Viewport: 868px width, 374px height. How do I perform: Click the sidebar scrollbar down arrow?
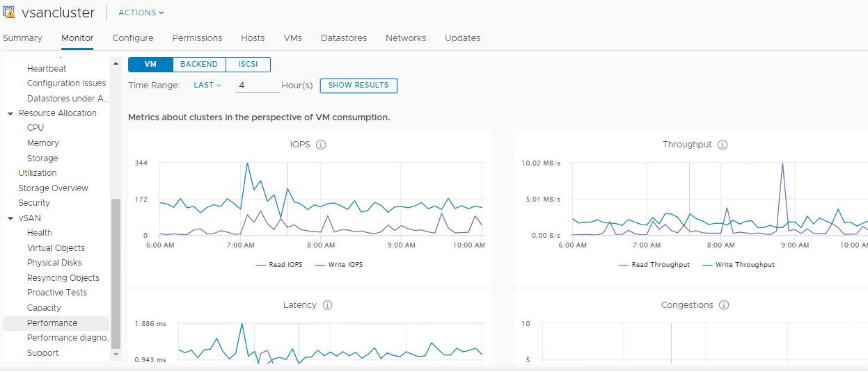(x=116, y=355)
